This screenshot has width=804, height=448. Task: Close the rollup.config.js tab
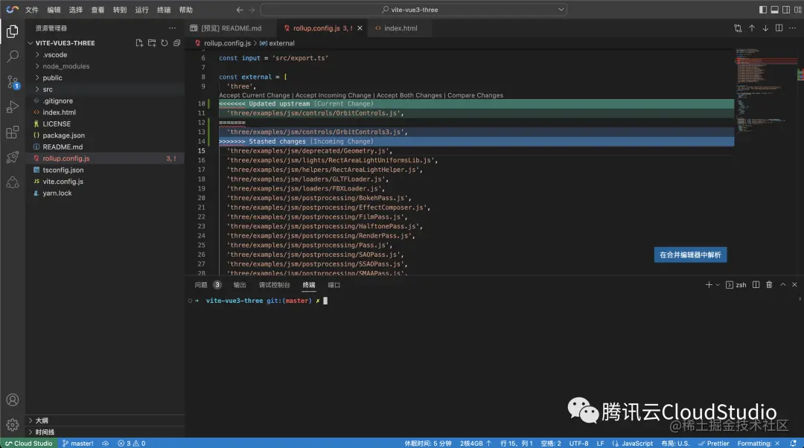click(360, 28)
